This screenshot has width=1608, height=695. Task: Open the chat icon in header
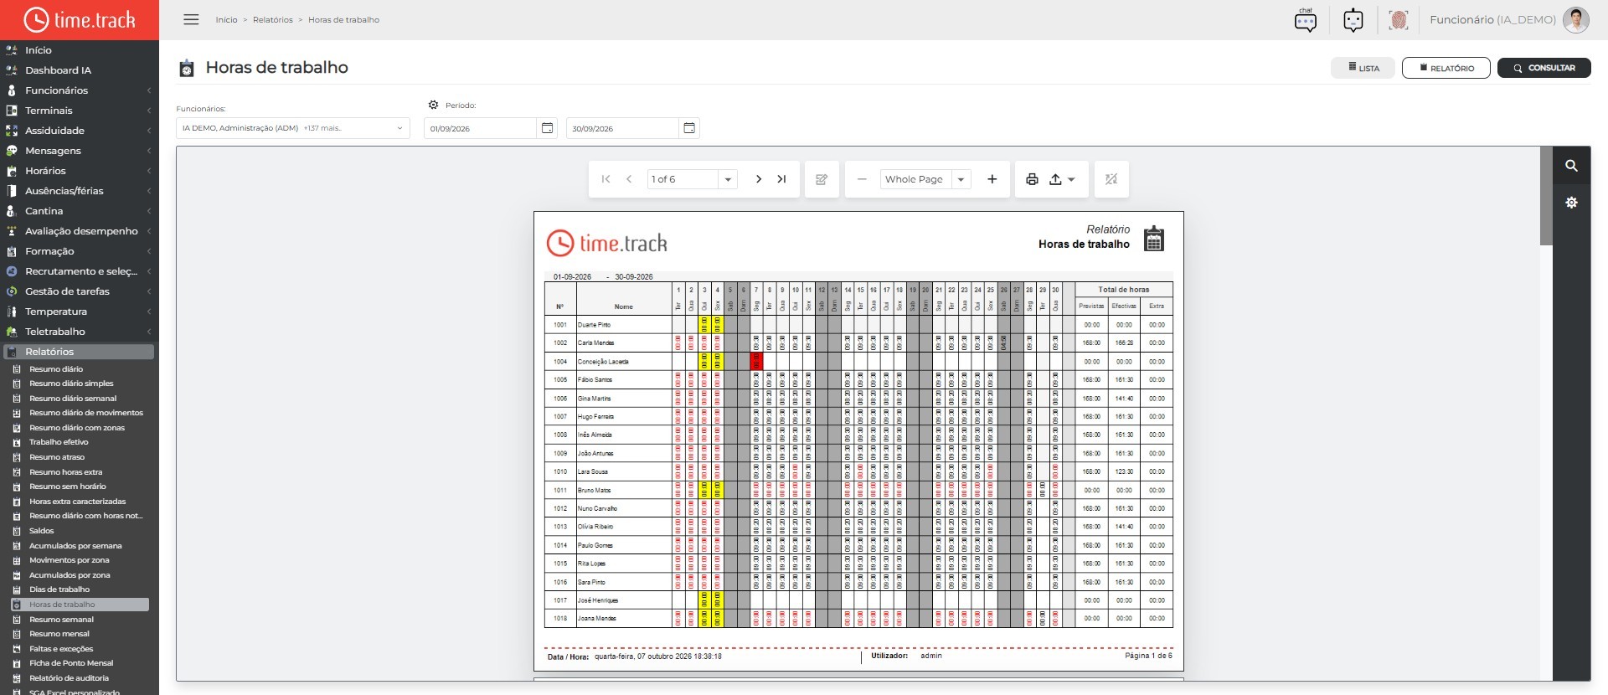pos(1306,19)
